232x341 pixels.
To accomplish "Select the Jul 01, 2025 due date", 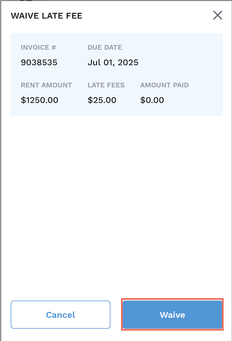I will tap(113, 62).
